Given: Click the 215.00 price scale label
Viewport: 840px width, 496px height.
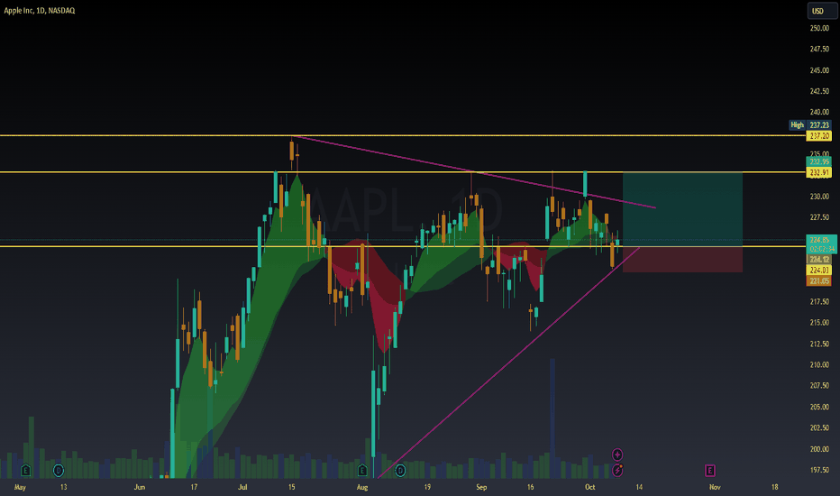Looking at the screenshot, I should [x=819, y=323].
